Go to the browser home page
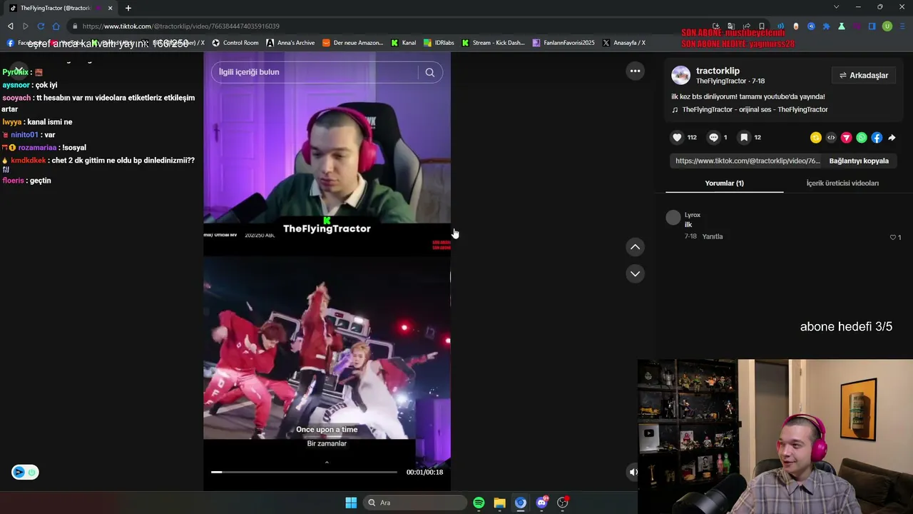 (x=56, y=26)
